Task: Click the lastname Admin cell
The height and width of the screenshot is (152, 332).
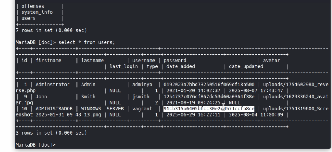Action: (x=88, y=85)
